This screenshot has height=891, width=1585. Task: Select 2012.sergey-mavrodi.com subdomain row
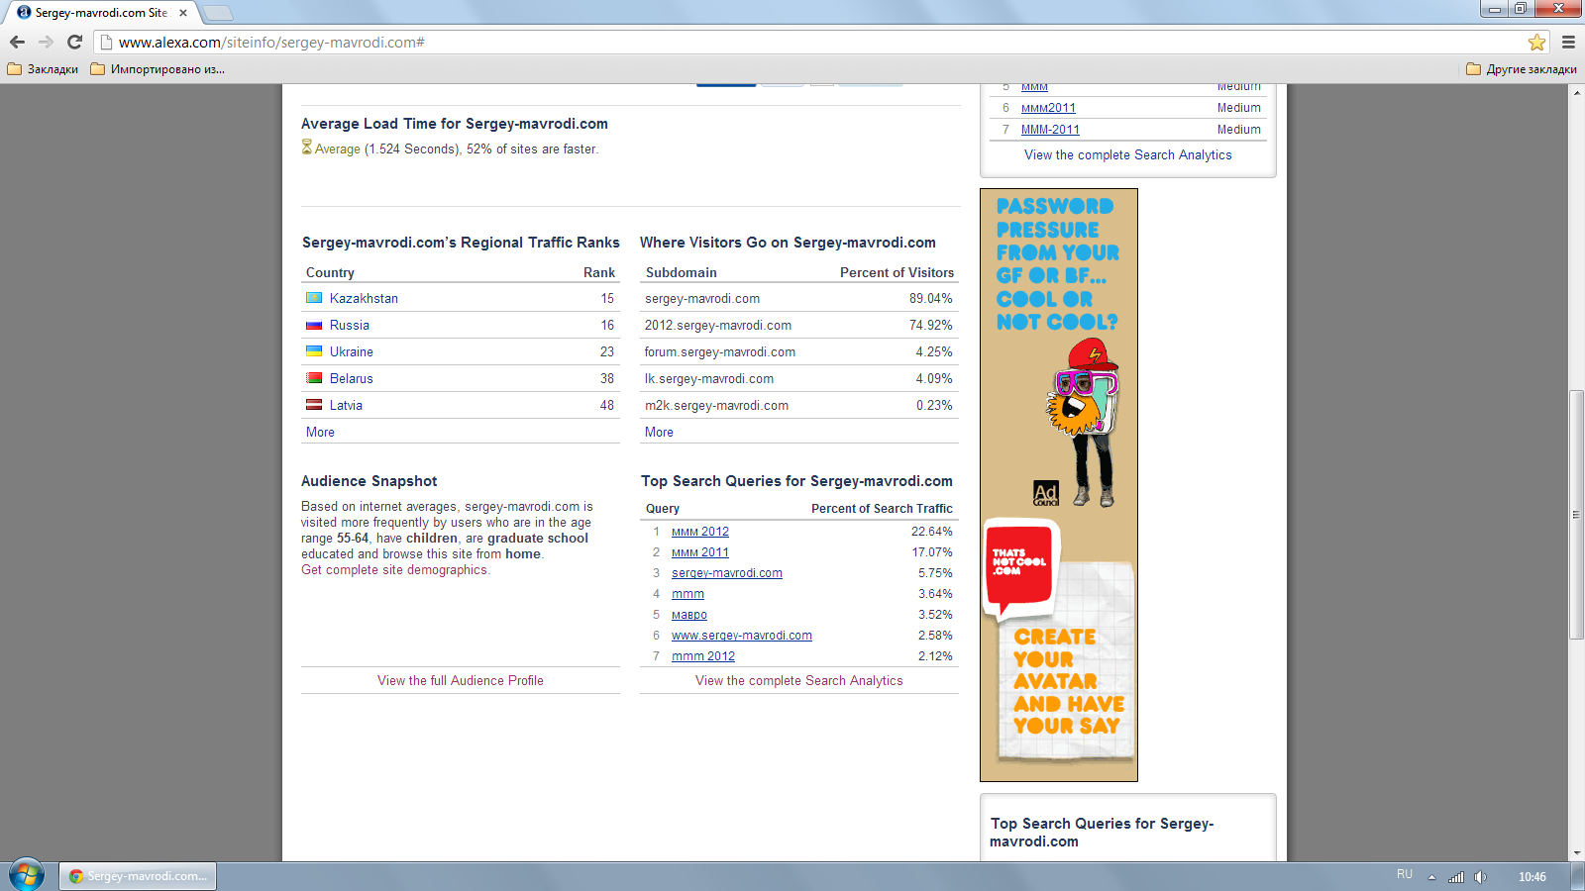point(798,325)
